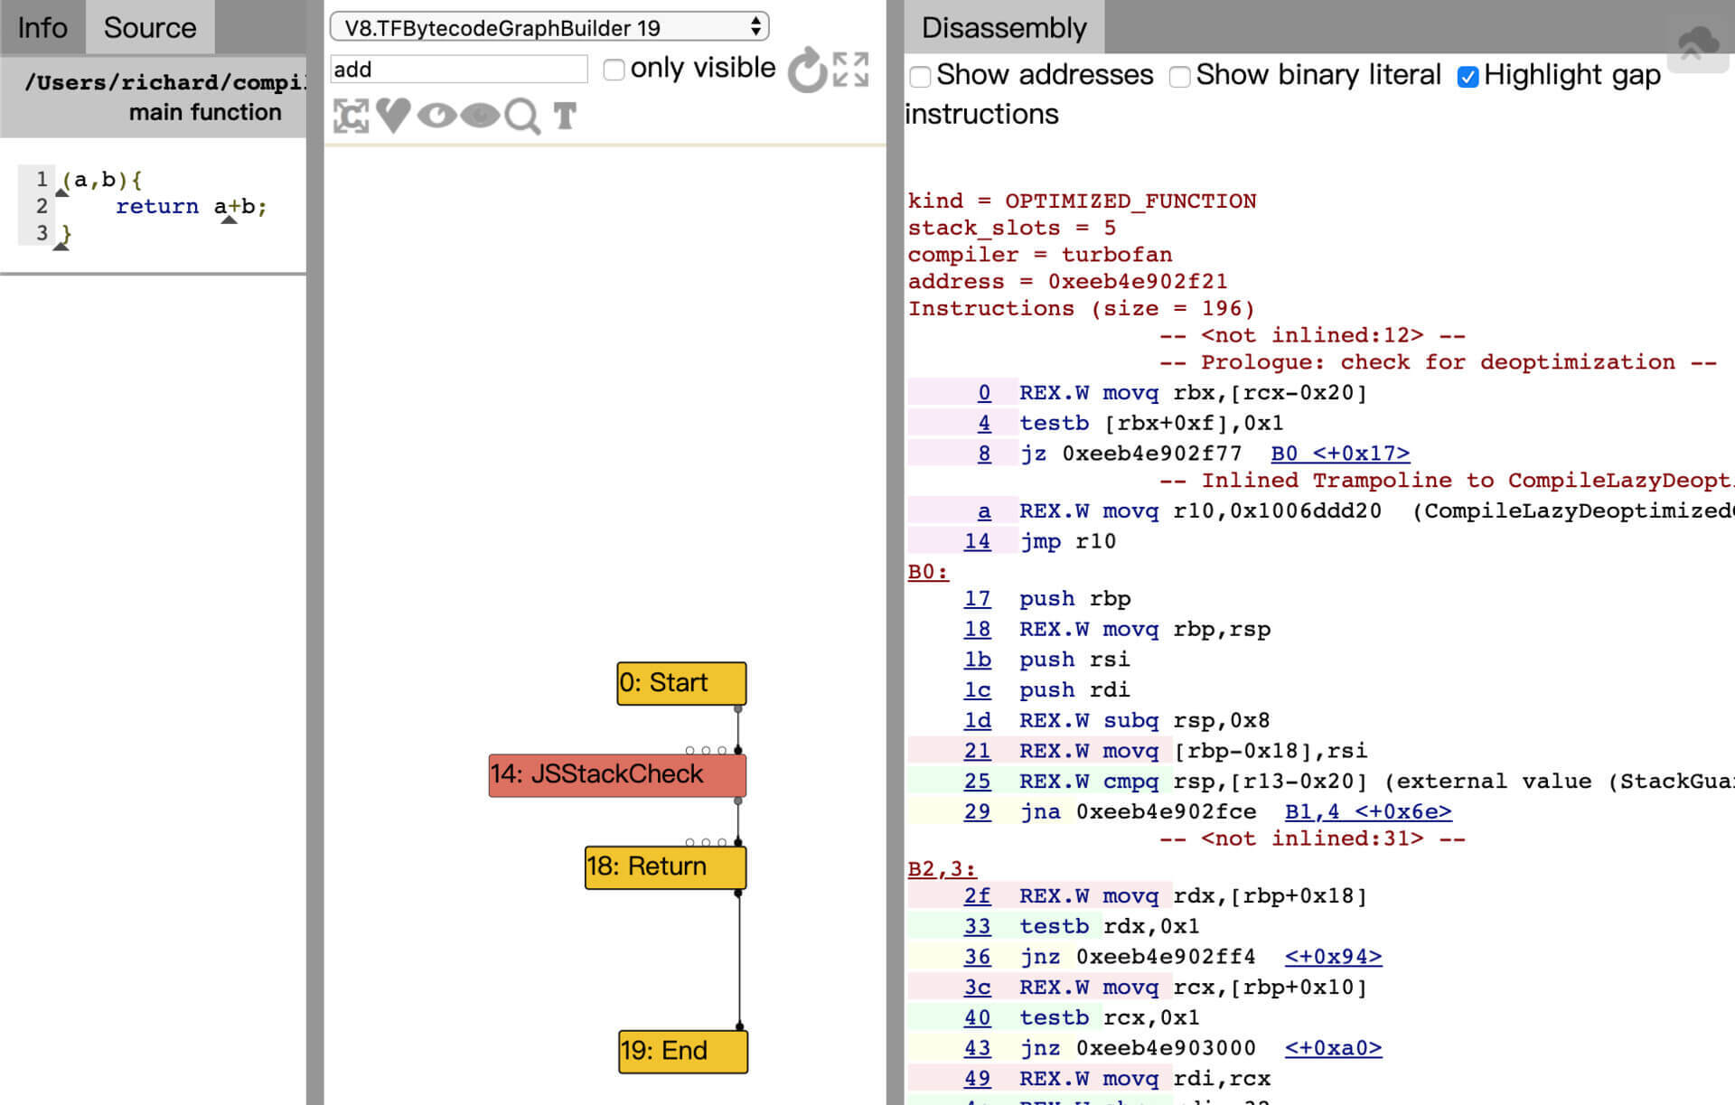
Task: Tick the Show binary literal checkbox
Action: [x=1179, y=77]
